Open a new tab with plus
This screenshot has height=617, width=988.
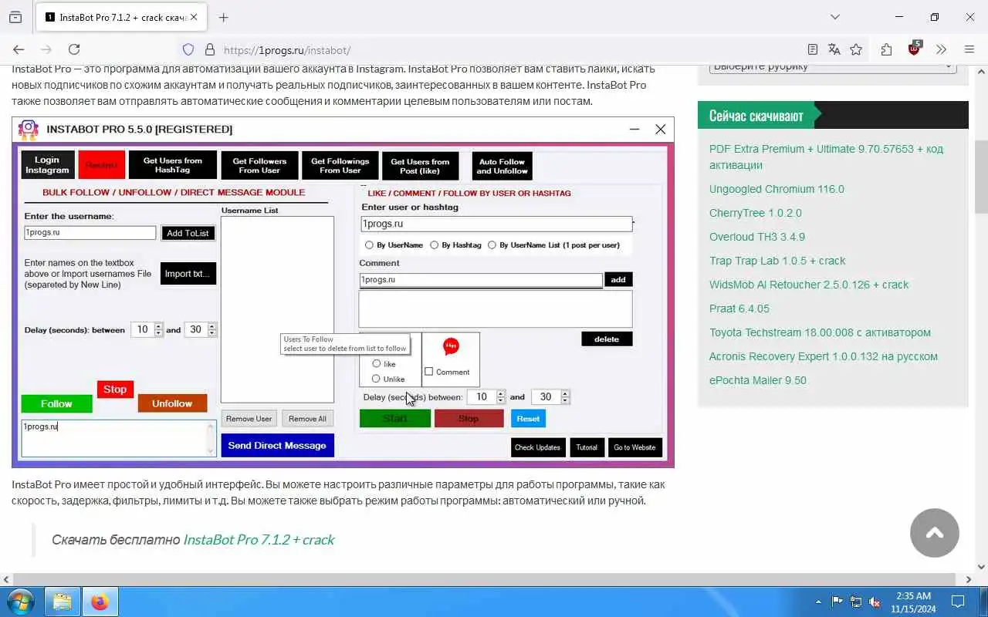point(224,17)
